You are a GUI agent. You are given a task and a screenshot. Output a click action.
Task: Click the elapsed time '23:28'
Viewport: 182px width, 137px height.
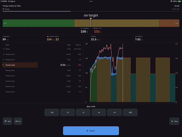177,6
